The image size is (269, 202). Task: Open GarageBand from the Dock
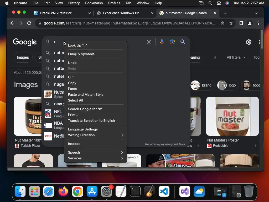pos(149,191)
